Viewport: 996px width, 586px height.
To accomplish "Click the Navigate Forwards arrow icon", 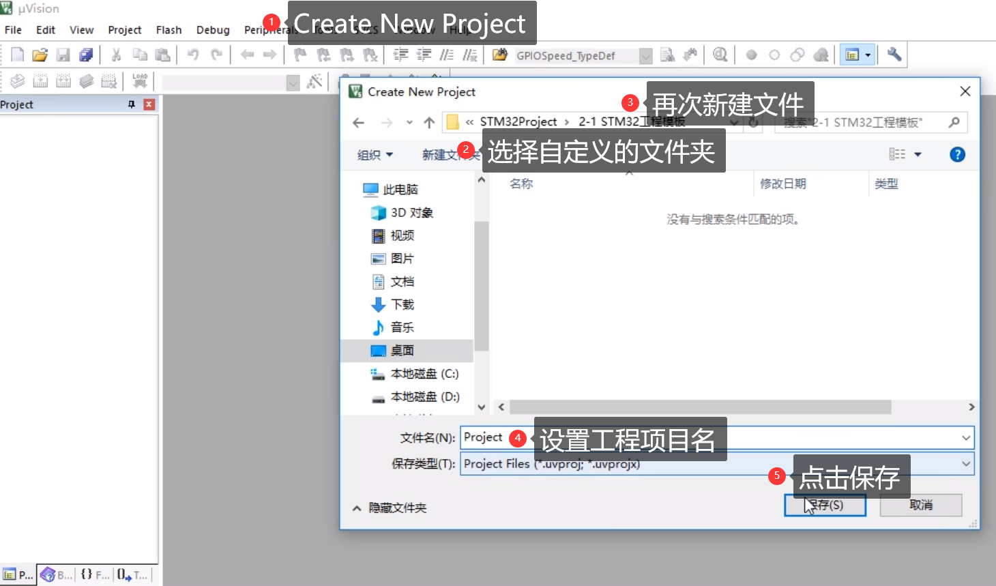I will pyautogui.click(x=270, y=55).
